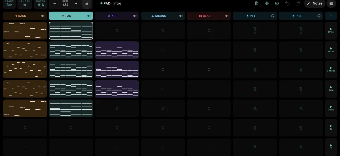Open the Notes editor button

click(314, 3)
